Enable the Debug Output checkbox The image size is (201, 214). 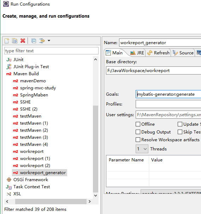tap(138, 132)
